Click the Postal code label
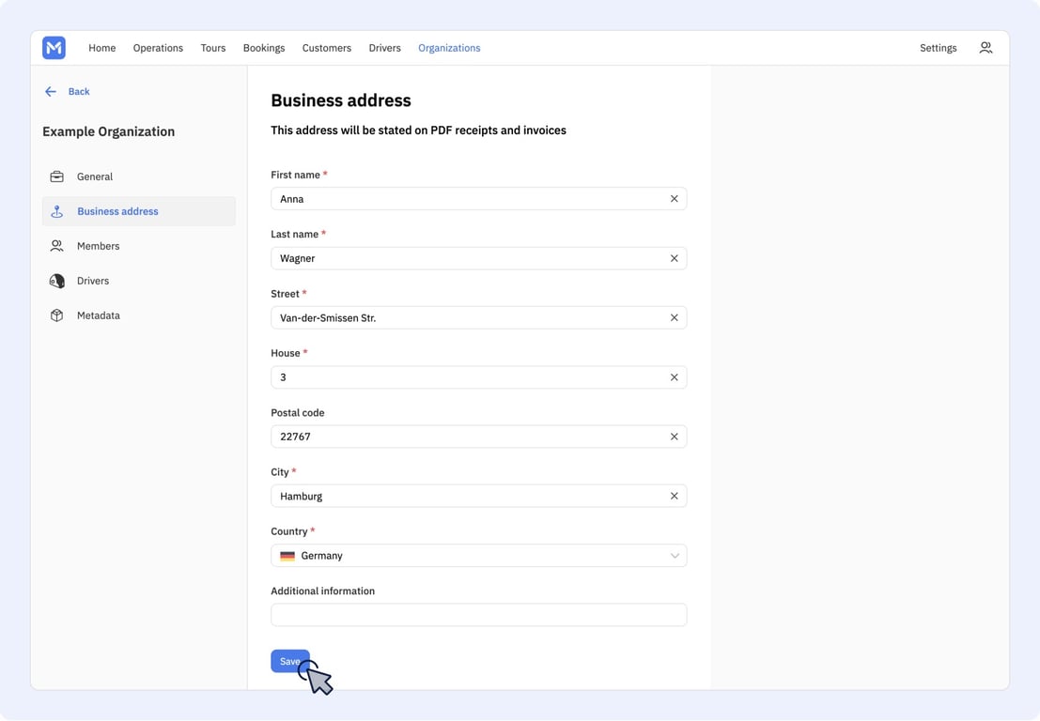The height and width of the screenshot is (721, 1040). 297,412
